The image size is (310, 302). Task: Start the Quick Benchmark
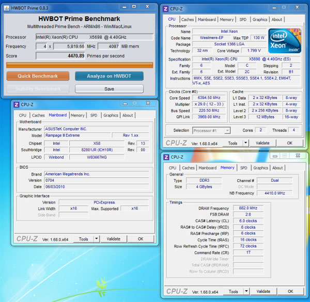tap(38, 76)
